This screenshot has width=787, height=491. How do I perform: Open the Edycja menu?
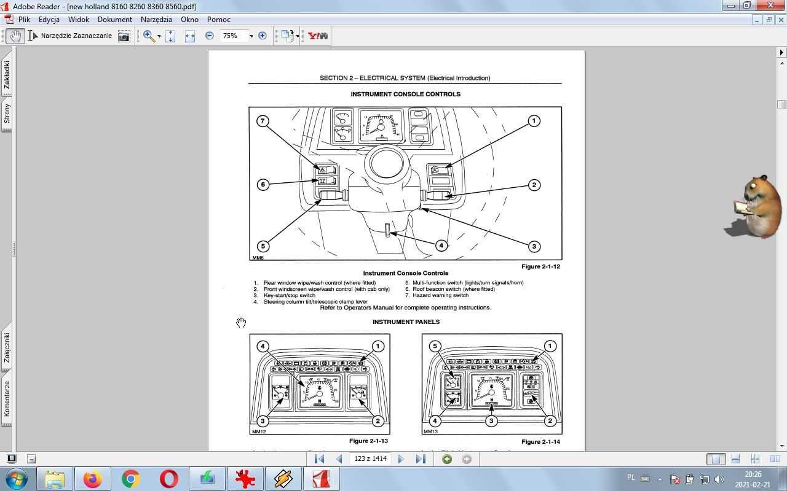point(49,20)
